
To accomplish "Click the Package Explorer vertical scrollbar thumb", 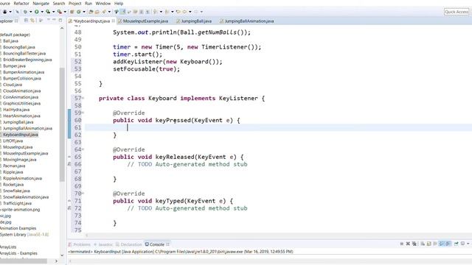I will tap(62, 124).
